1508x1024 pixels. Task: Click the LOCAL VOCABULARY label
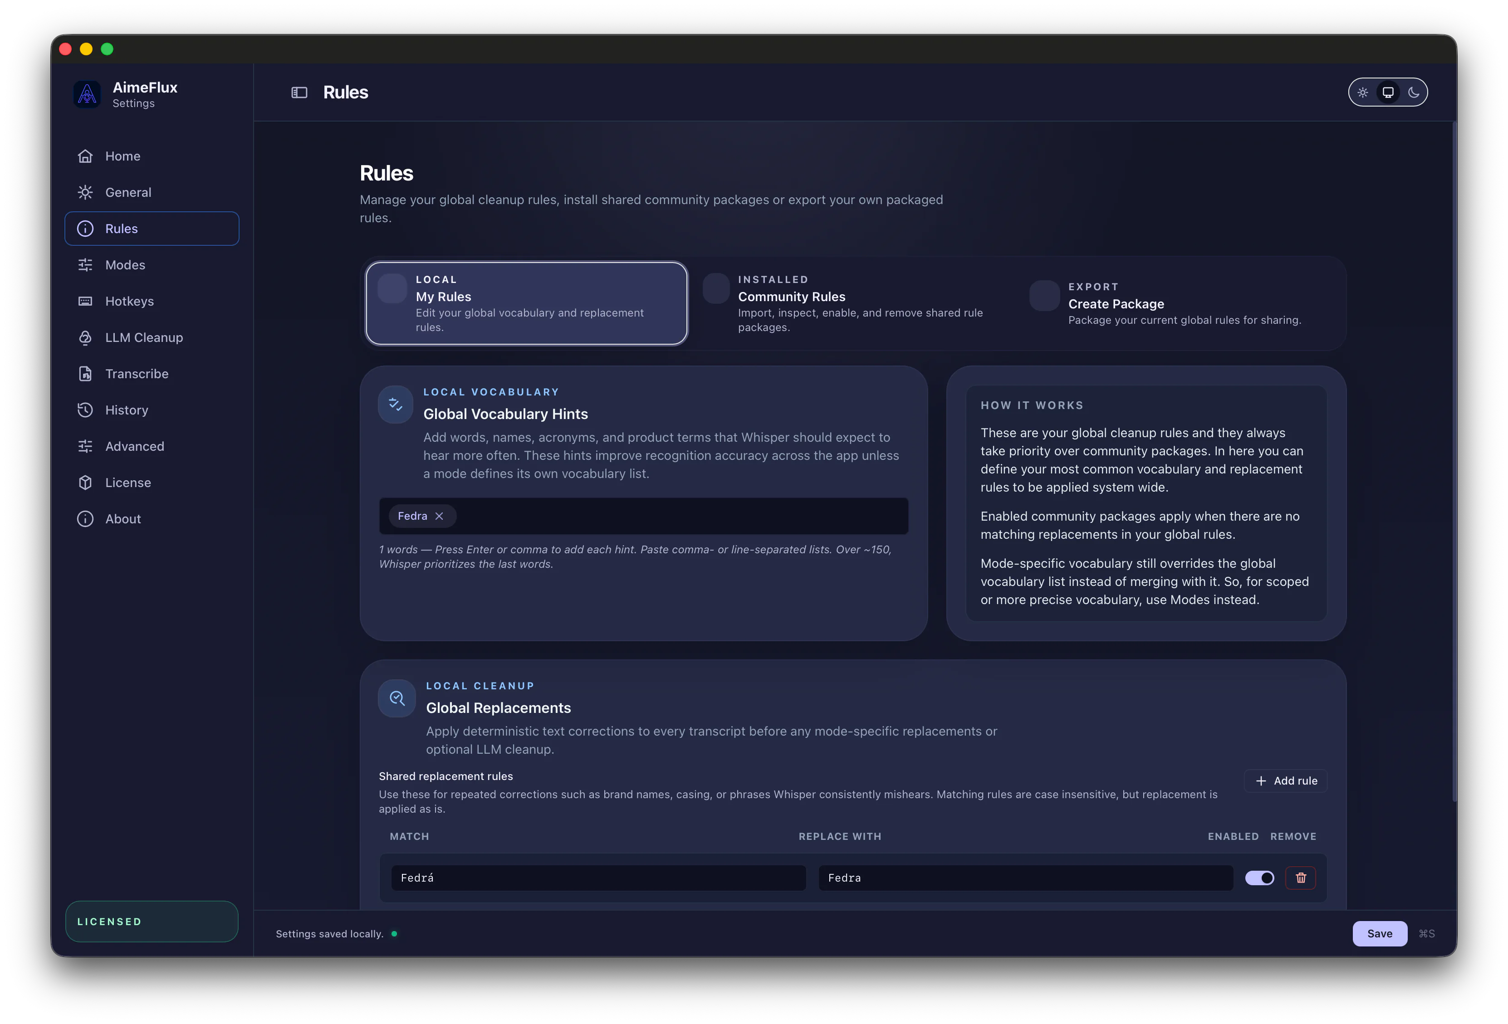click(491, 392)
